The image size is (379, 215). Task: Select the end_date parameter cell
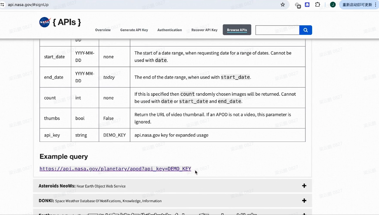(55, 77)
